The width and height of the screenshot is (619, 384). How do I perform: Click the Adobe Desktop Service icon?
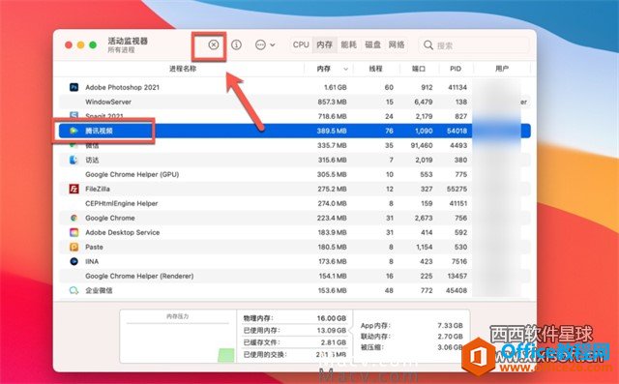click(74, 232)
